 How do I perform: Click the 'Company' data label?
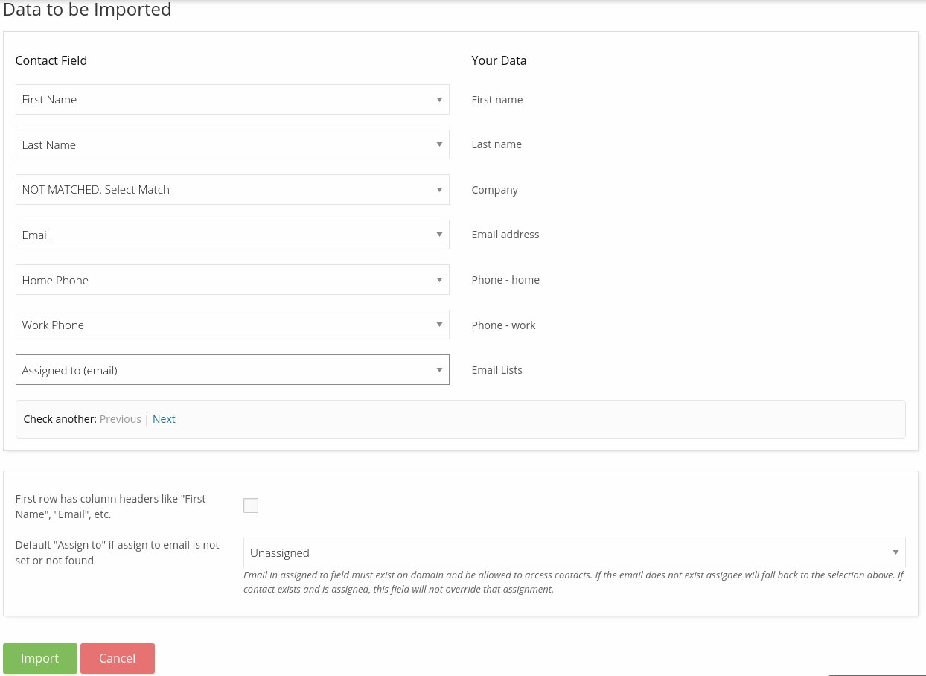[x=494, y=190]
